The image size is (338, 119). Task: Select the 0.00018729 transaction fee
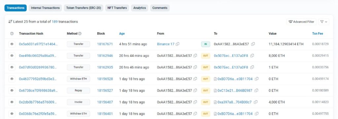pyautogui.click(x=320, y=44)
